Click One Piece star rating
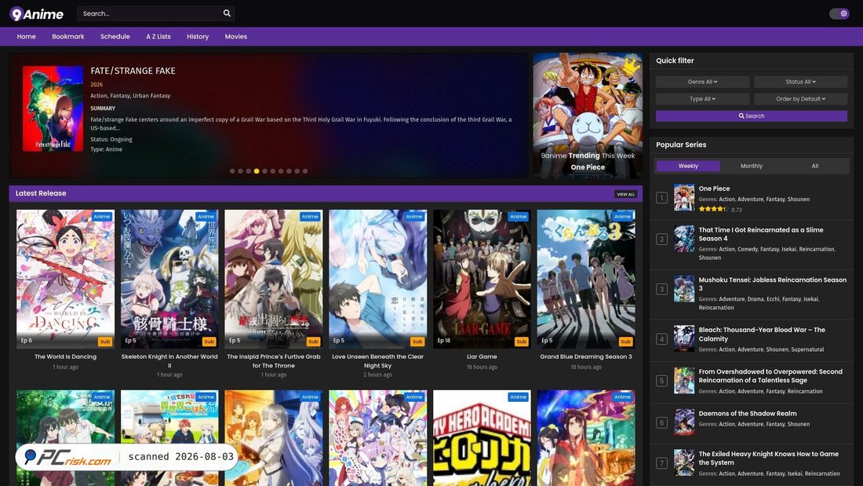 (x=713, y=210)
